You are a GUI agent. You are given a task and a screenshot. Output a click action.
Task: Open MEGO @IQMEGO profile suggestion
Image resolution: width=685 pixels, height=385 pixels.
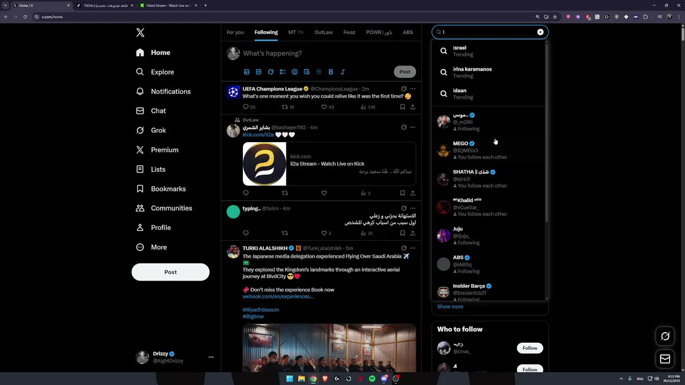pos(488,150)
